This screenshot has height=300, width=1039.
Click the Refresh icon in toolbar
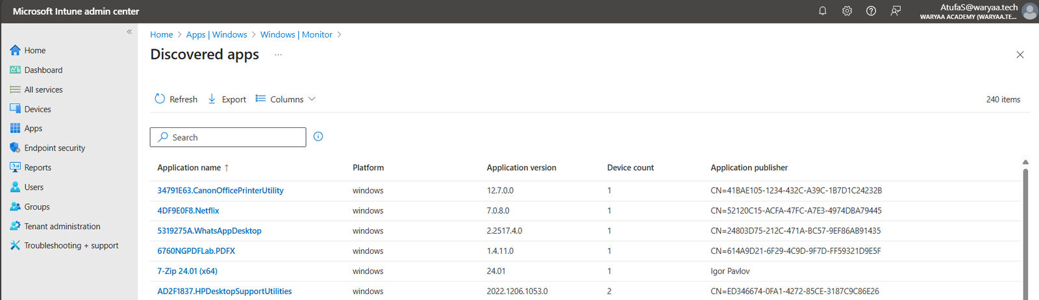coord(160,99)
